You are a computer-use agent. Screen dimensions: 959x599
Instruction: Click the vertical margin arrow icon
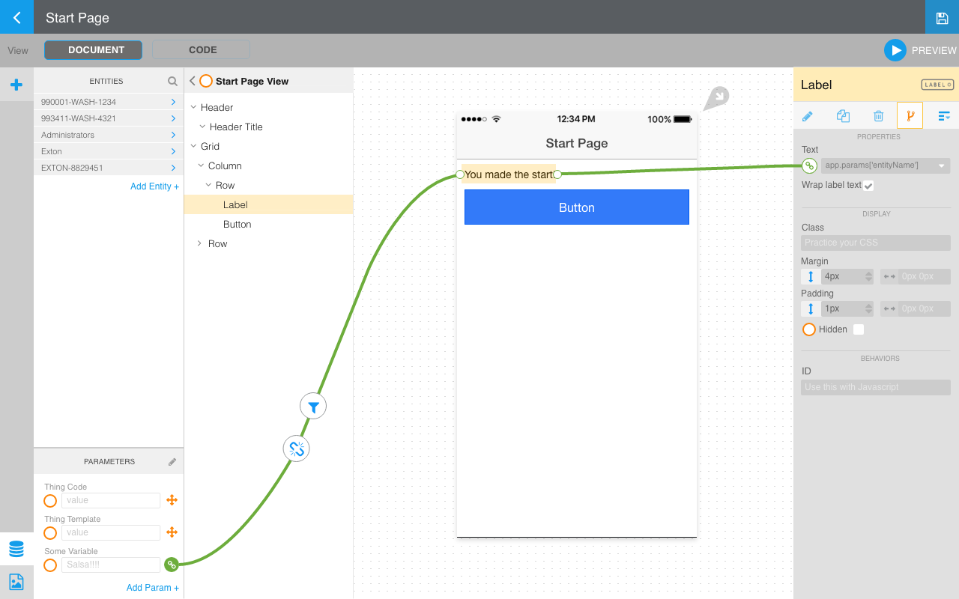(810, 276)
